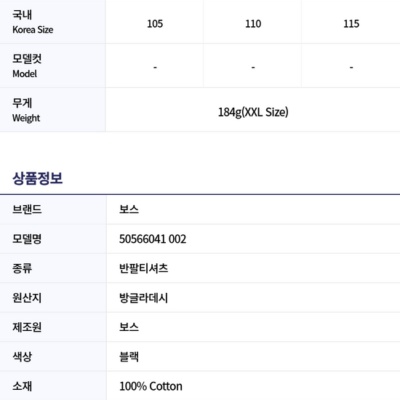Click the 제조원 row label
The height and width of the screenshot is (400, 400).
pyautogui.click(x=27, y=327)
